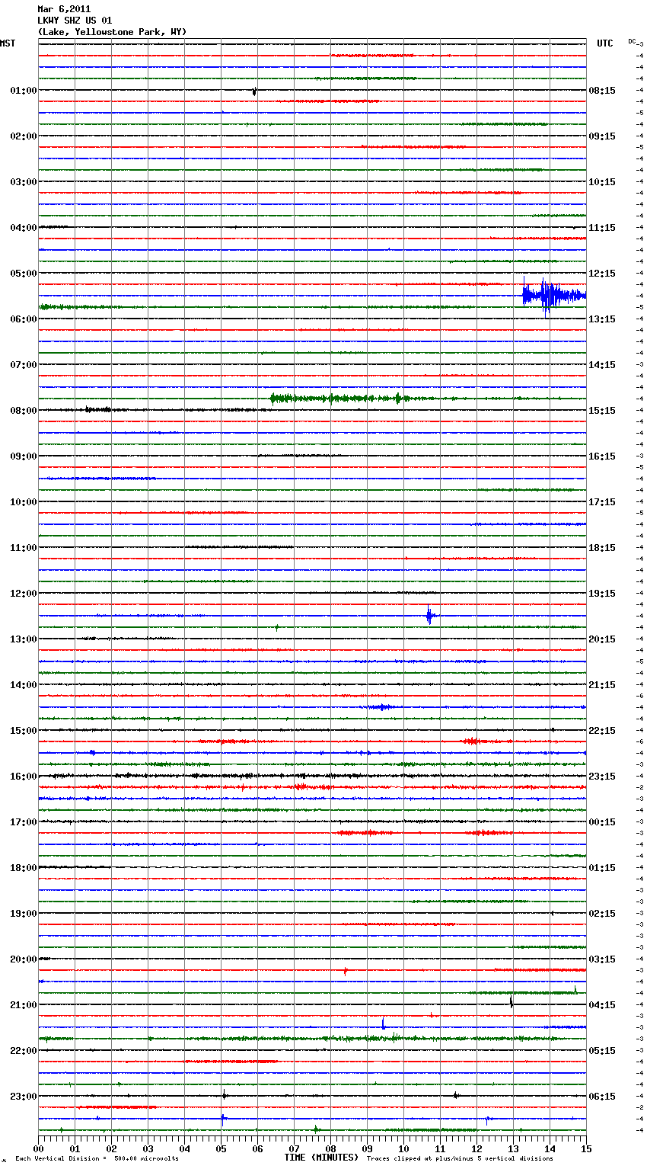Select the 13:00 MST row label
Image resolution: width=647 pixels, height=1169 pixels.
pyautogui.click(x=24, y=639)
